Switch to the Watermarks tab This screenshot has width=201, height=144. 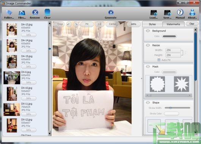[x=173, y=24]
